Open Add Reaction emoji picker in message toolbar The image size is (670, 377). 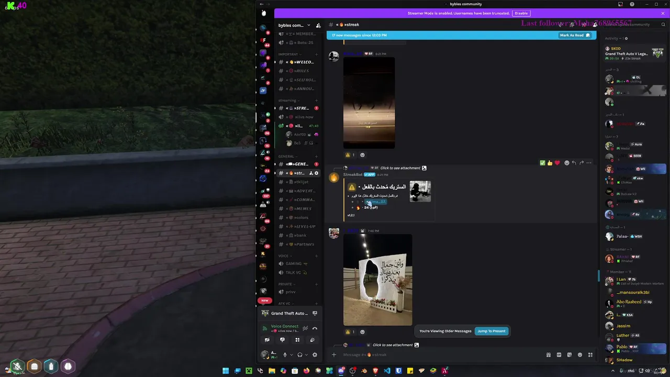click(x=566, y=163)
